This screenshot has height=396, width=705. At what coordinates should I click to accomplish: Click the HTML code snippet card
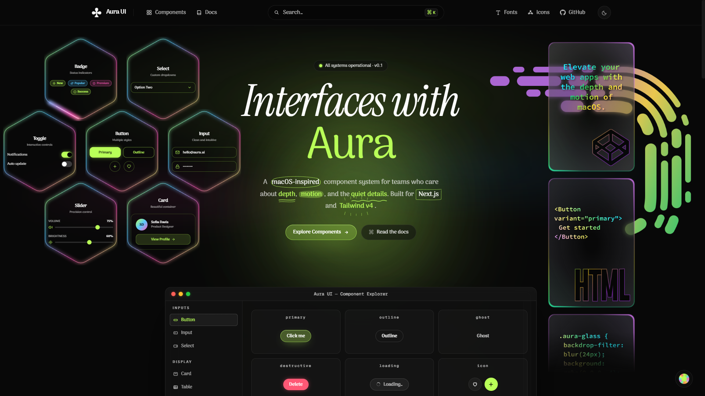tap(591, 243)
